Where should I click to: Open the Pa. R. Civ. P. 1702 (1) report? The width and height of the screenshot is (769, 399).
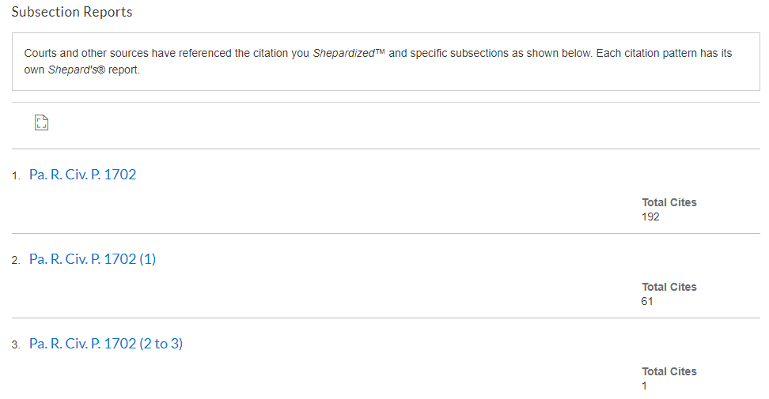point(93,259)
